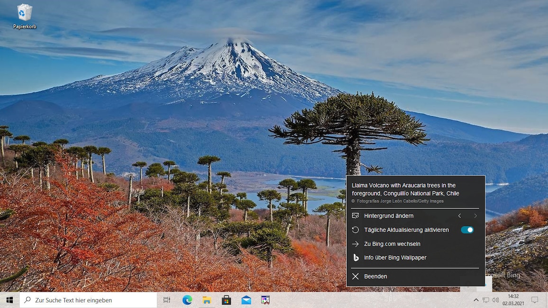Click the Getty Images photo credit line
Screen dimensions: 548x308
tap(397, 201)
